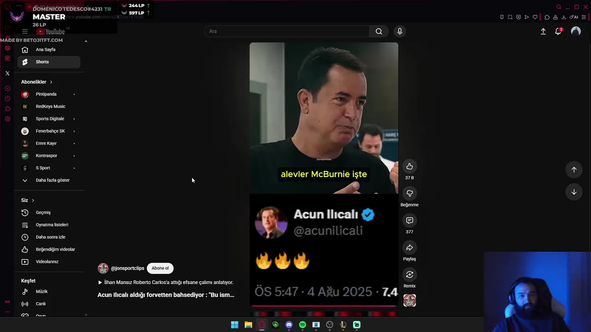Click the Ara search input field
The width and height of the screenshot is (591, 332).
pos(286,31)
